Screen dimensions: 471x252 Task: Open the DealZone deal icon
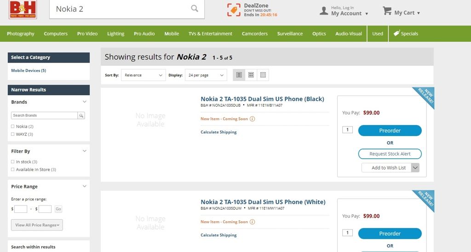[x=234, y=10]
